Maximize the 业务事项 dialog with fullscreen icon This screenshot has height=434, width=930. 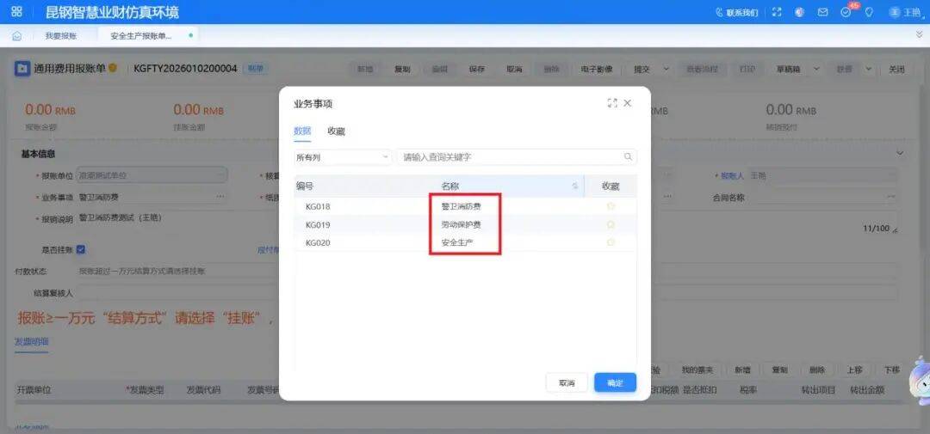tap(612, 103)
